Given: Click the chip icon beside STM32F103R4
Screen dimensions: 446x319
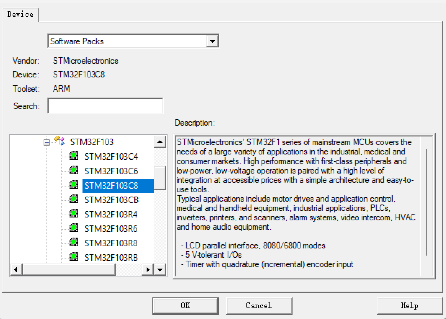Looking at the screenshot, I should coord(74,214).
